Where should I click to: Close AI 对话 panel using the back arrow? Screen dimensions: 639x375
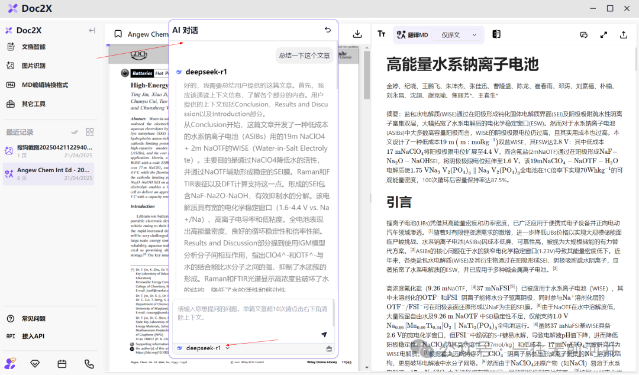click(328, 30)
